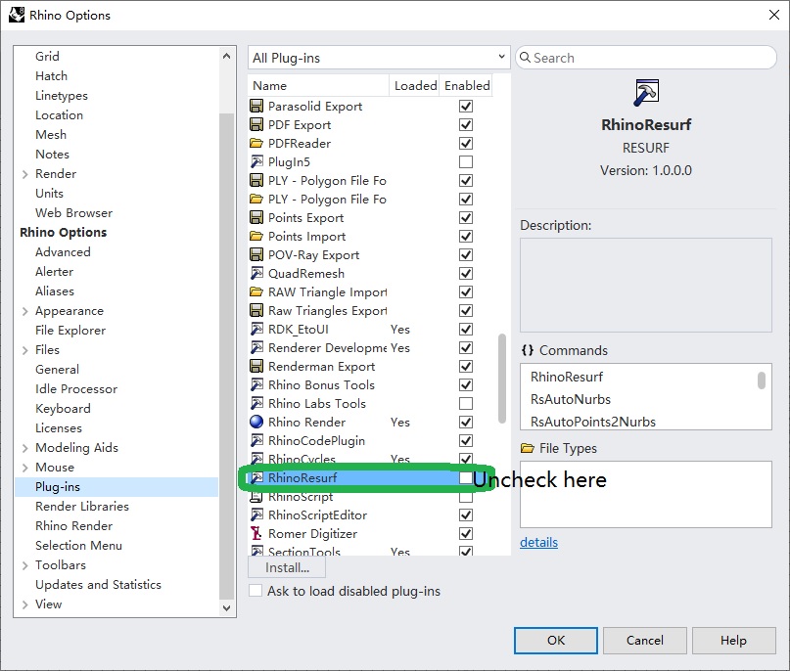
Task: Click the QuadRemesh plug-in icon
Action: pos(256,273)
